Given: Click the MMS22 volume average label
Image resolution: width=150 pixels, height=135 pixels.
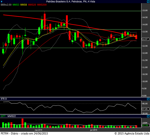Looking at the screenshot, I should click(11, 116).
